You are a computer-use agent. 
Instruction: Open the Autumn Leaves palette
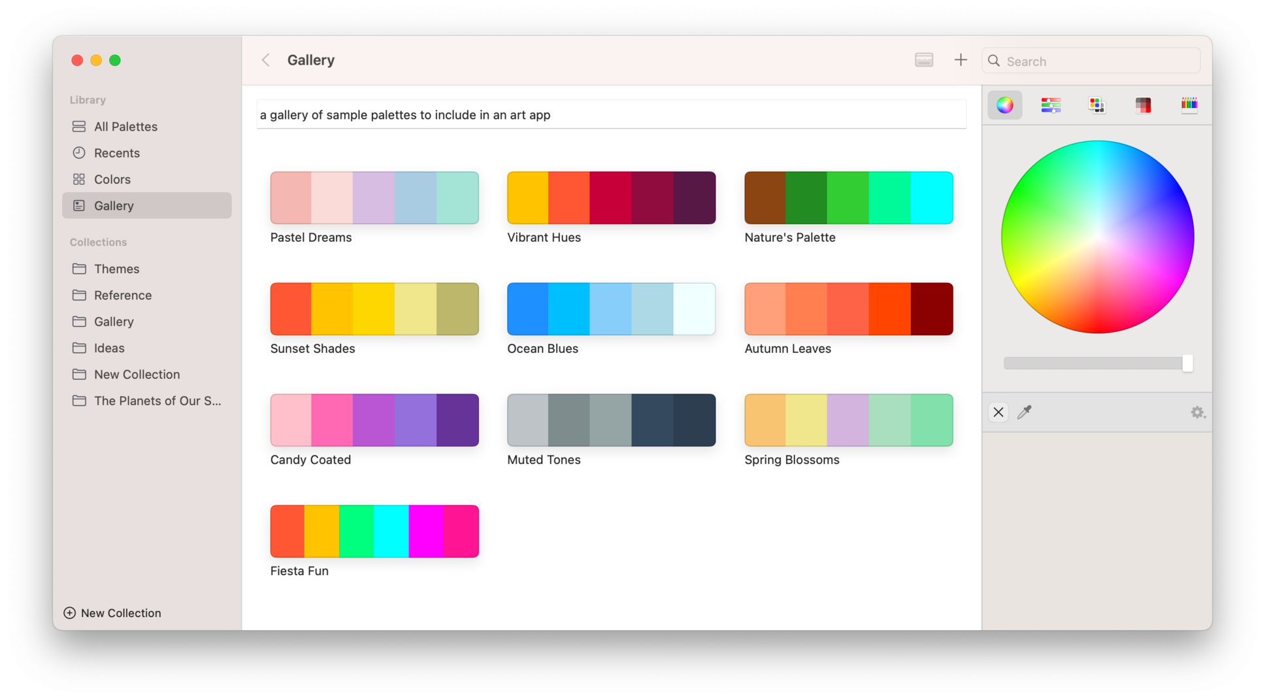point(849,309)
